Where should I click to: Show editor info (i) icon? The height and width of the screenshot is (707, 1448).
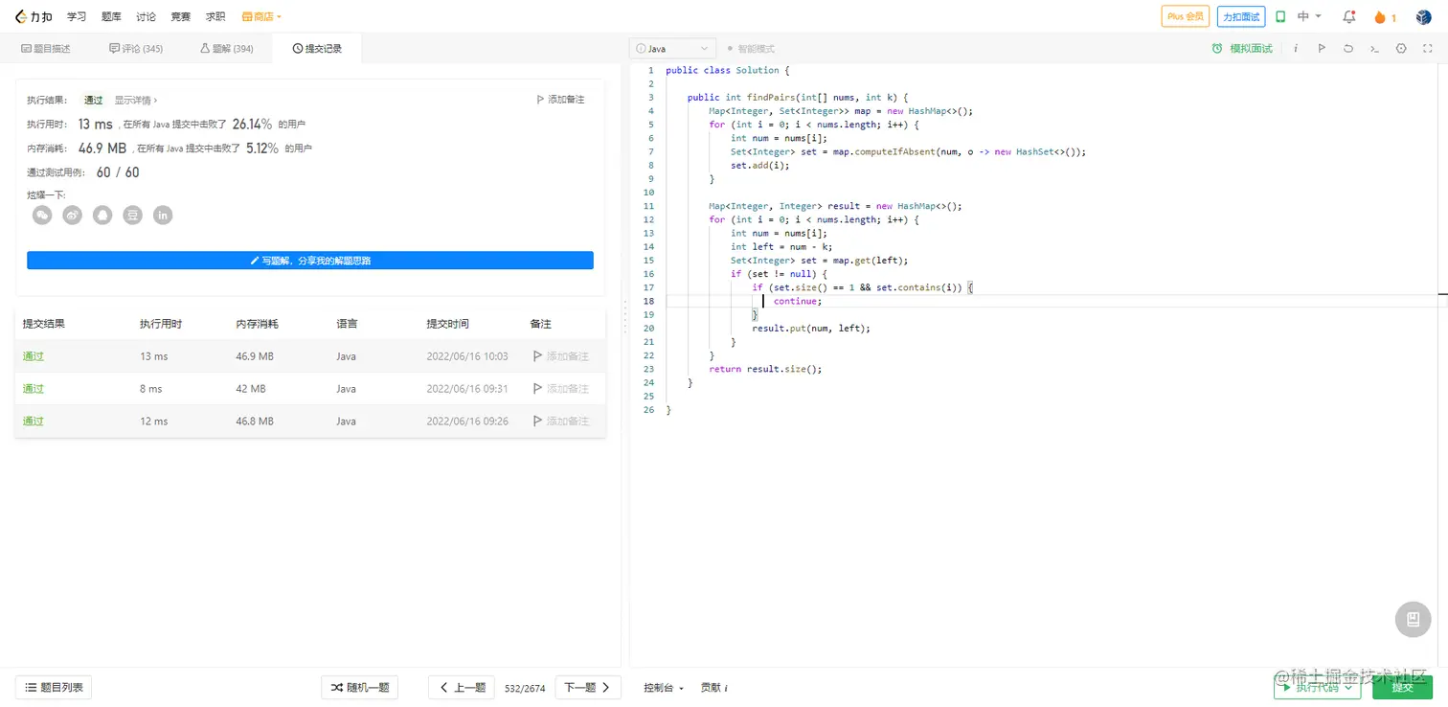(x=1296, y=49)
